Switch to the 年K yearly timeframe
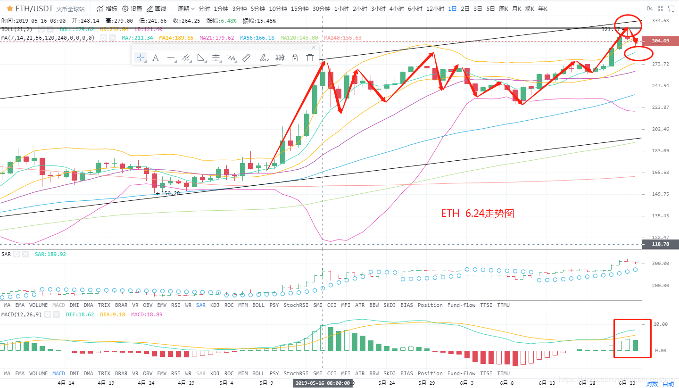This screenshot has width=679, height=388. pyautogui.click(x=542, y=8)
